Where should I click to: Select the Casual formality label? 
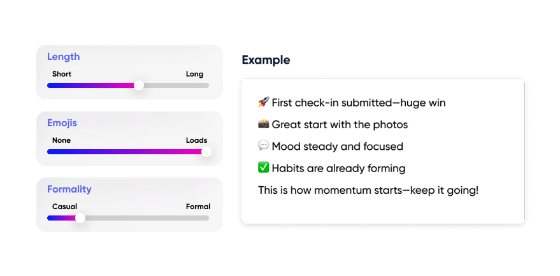click(x=64, y=207)
